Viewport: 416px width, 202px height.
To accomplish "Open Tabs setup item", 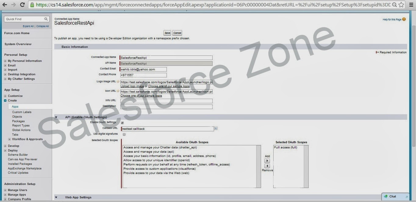I will (x=15, y=135).
